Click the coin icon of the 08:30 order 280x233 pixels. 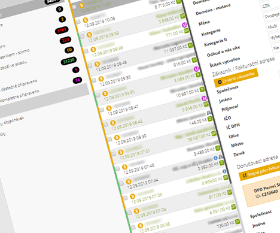[117, 137]
